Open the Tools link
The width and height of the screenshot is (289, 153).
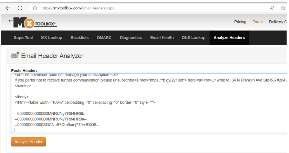coord(258,22)
